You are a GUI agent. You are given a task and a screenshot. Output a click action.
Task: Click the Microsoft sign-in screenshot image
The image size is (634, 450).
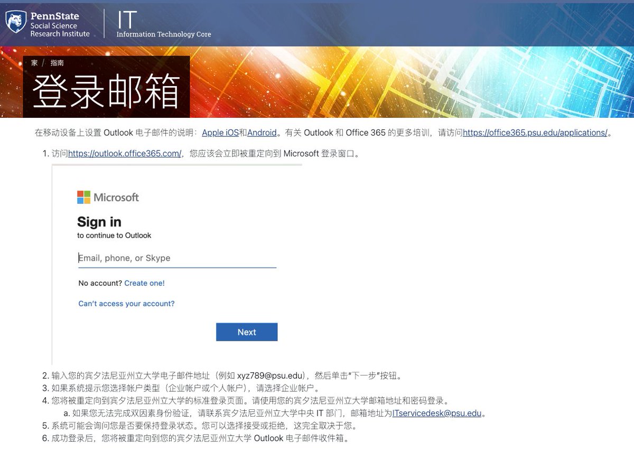tap(177, 264)
